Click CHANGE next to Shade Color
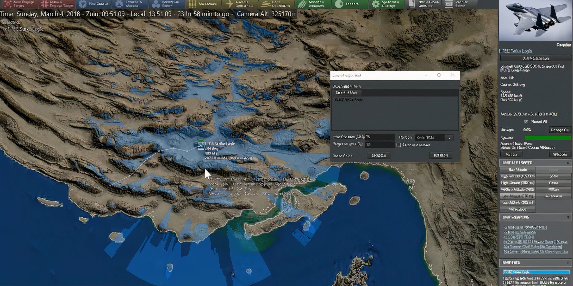This screenshot has height=286, width=573. click(379, 155)
